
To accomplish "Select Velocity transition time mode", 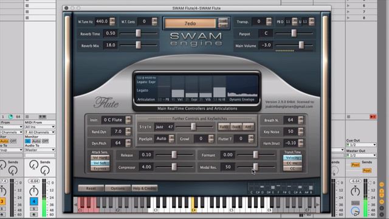I will pos(292,158).
